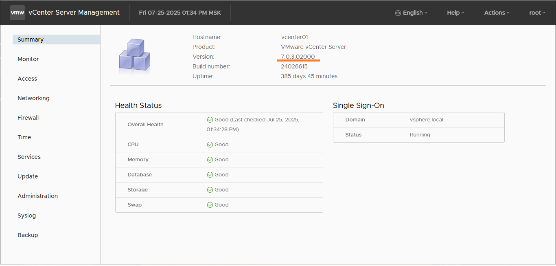Go to Time settings
The image size is (556, 266).
[24, 137]
